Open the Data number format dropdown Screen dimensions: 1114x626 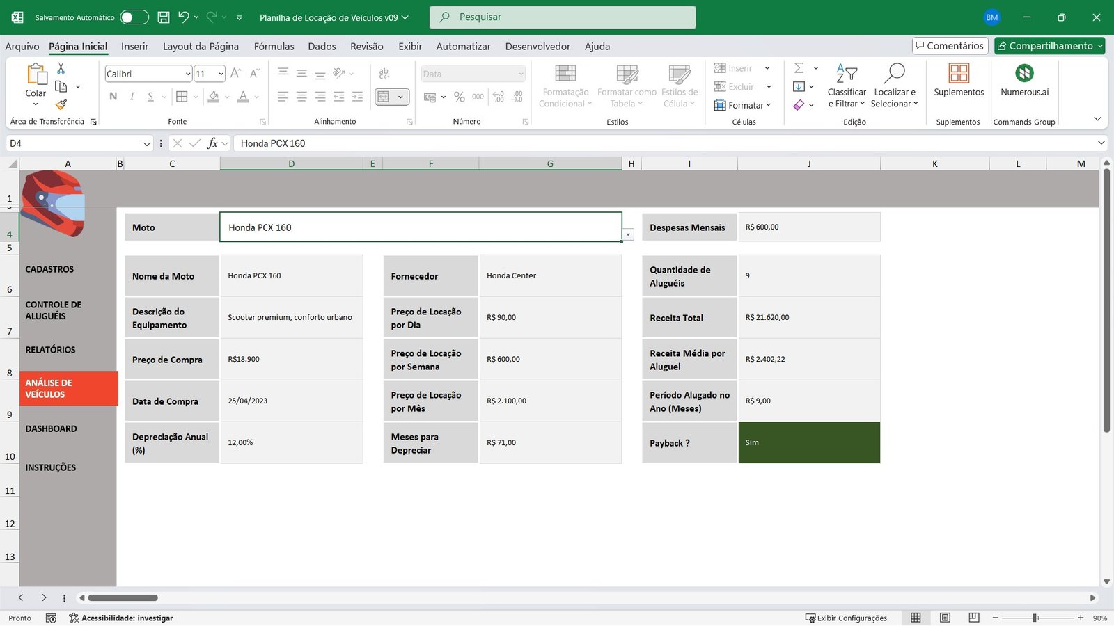[x=521, y=74]
